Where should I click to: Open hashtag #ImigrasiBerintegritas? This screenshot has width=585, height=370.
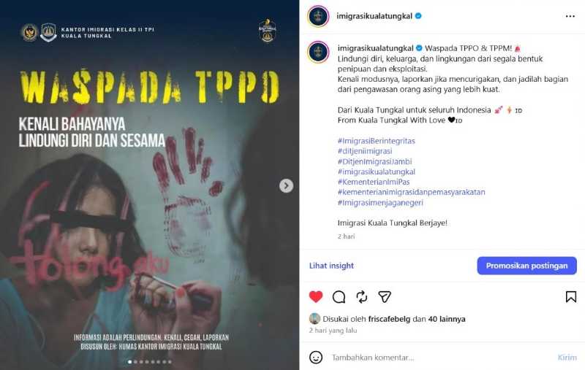pyautogui.click(x=376, y=141)
